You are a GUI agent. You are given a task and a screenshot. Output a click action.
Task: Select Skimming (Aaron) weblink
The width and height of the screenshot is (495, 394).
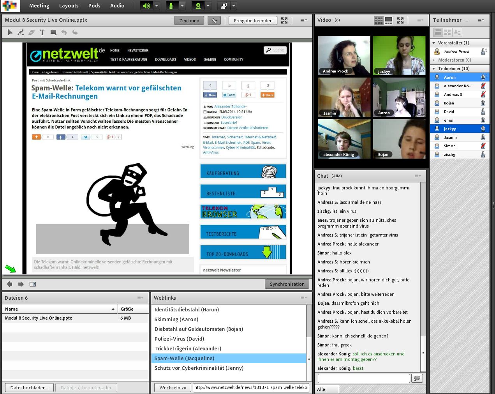tap(229, 319)
